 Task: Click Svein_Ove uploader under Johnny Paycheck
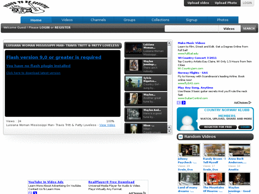185,169
